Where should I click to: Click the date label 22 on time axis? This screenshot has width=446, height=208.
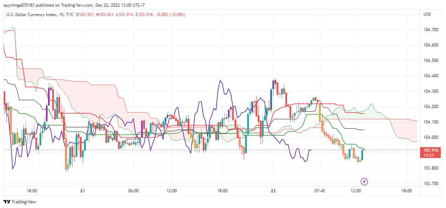(x=273, y=191)
